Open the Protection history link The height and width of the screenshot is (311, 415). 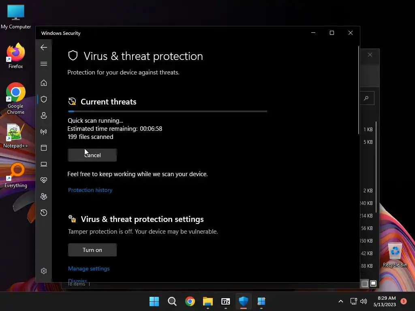click(90, 190)
